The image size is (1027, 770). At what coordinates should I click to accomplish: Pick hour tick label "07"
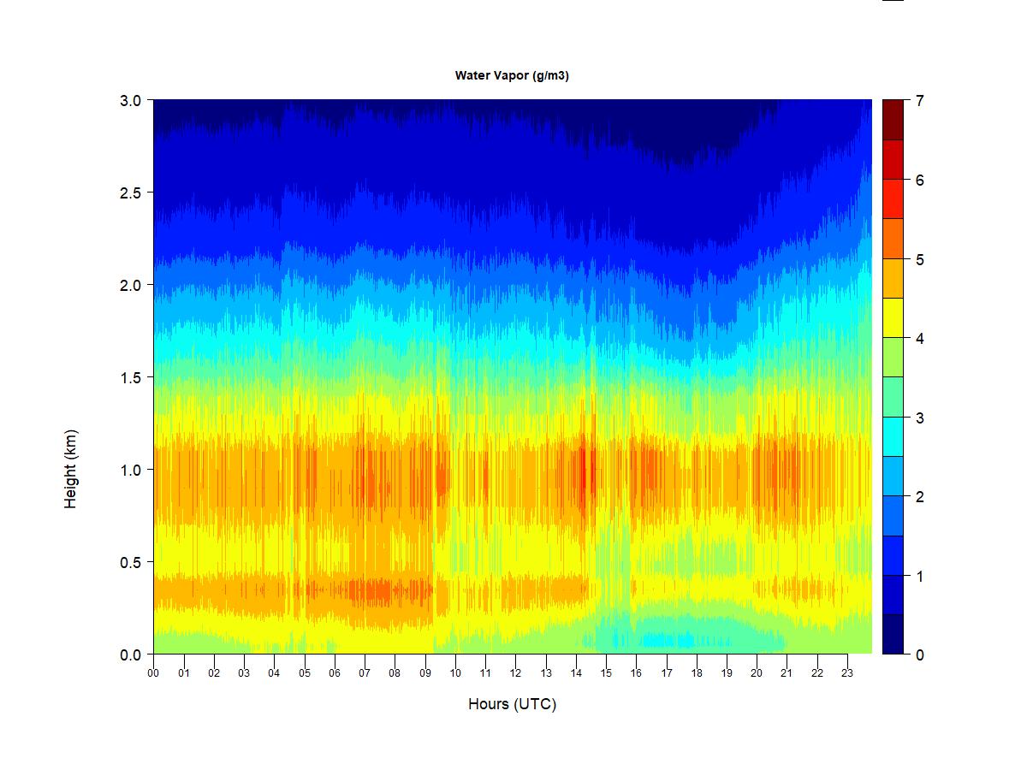coord(365,672)
